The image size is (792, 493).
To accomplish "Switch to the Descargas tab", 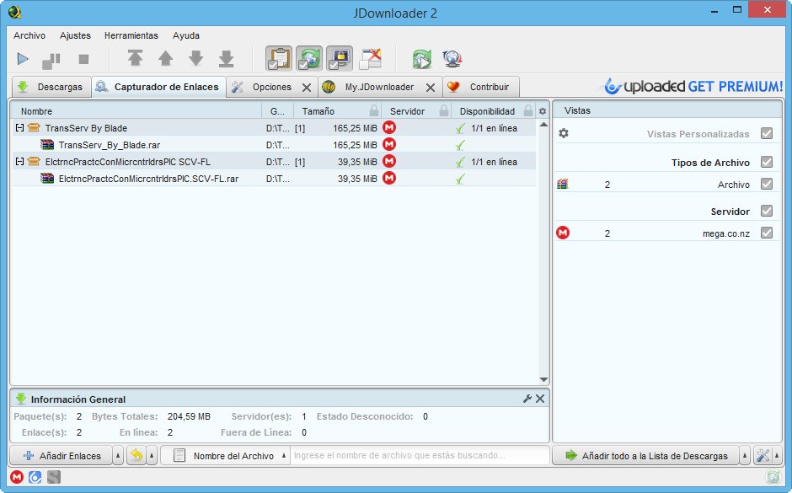I will pyautogui.click(x=51, y=87).
